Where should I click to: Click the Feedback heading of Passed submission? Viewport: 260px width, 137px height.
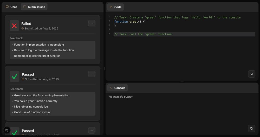[16, 89]
